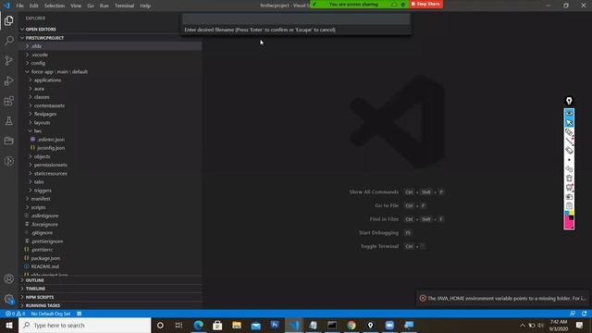This screenshot has height=333, width=592.
Task: Select the line drawing tool in annotation toolbar
Action: 569,142
